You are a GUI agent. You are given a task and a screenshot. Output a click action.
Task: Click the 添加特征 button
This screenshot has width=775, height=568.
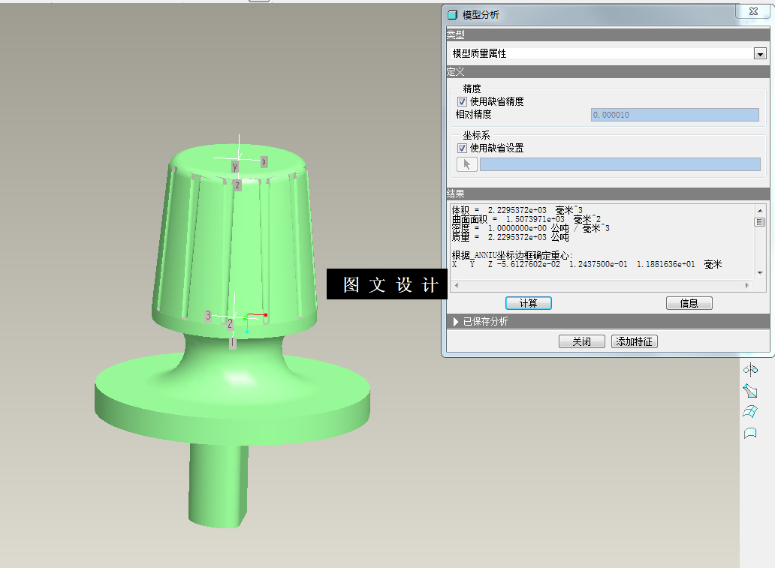tap(634, 342)
